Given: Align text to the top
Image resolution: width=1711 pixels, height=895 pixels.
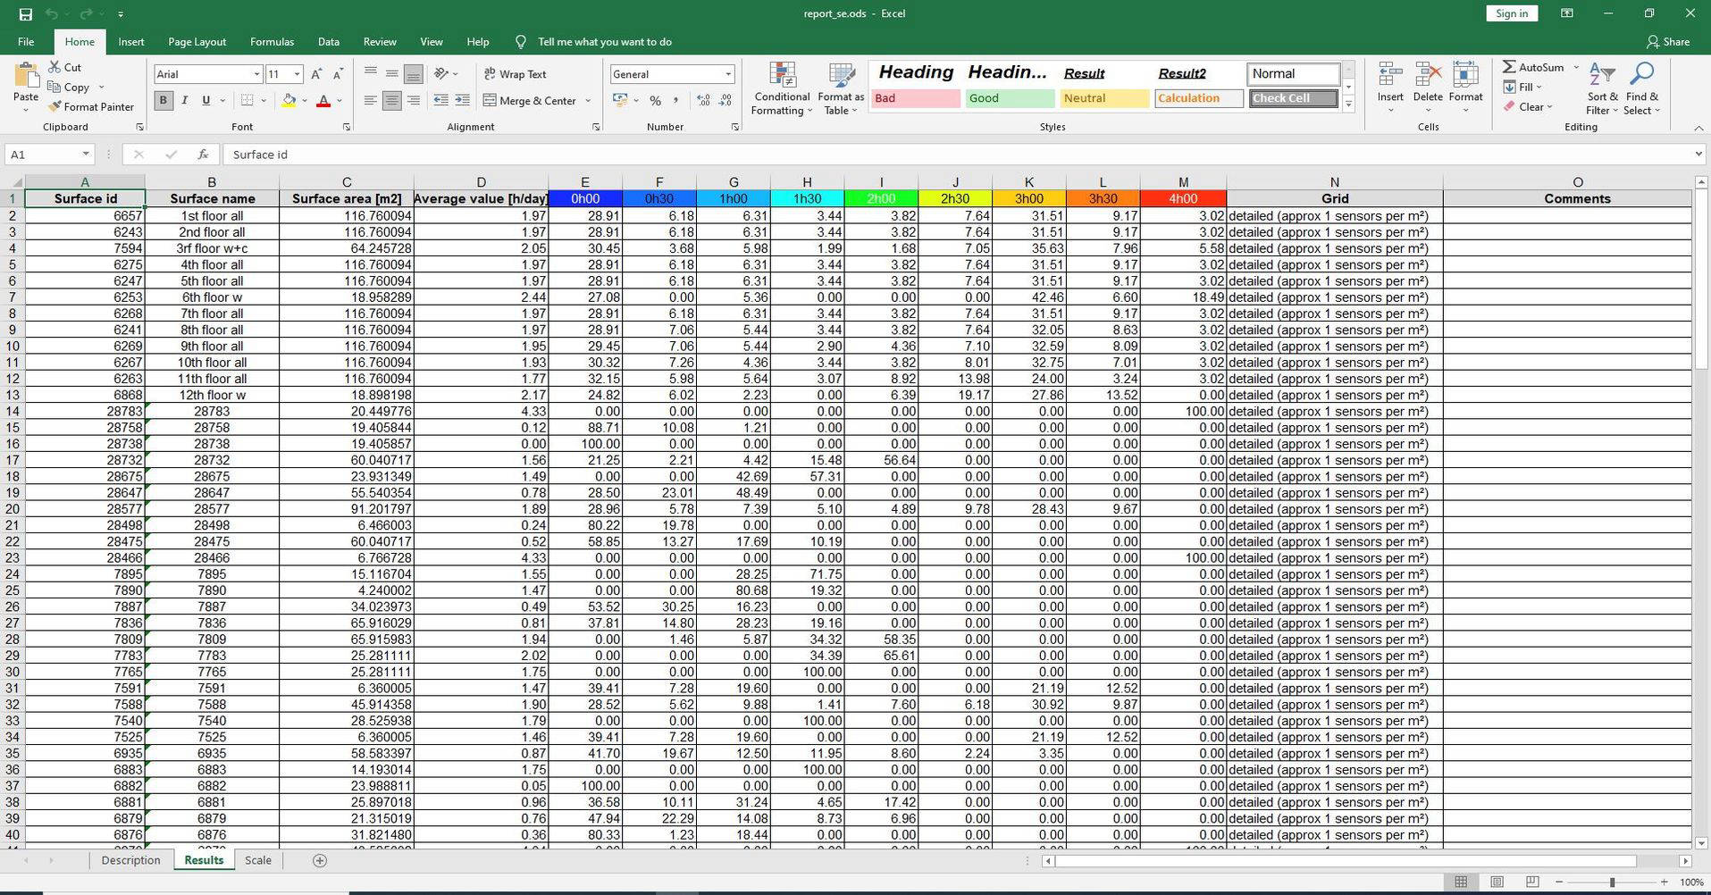Looking at the screenshot, I should [x=370, y=74].
